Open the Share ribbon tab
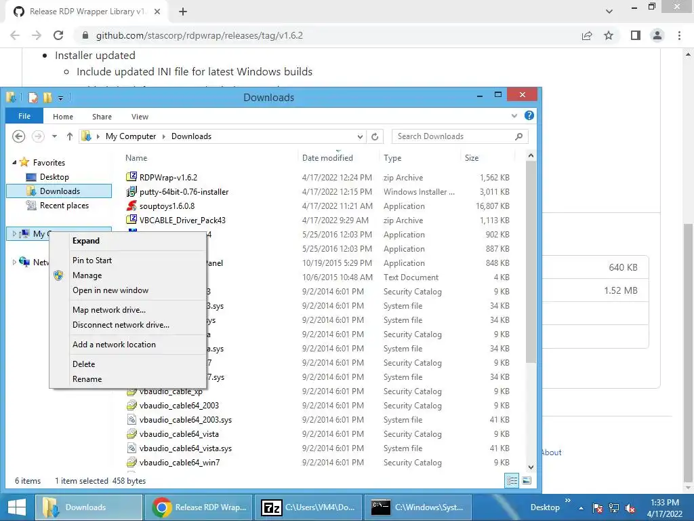The image size is (694, 521). [102, 117]
